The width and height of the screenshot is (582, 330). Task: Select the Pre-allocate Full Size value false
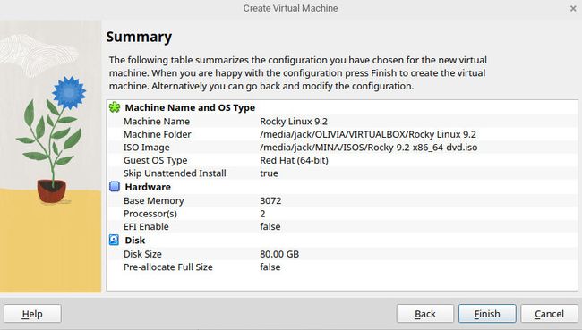click(x=270, y=267)
